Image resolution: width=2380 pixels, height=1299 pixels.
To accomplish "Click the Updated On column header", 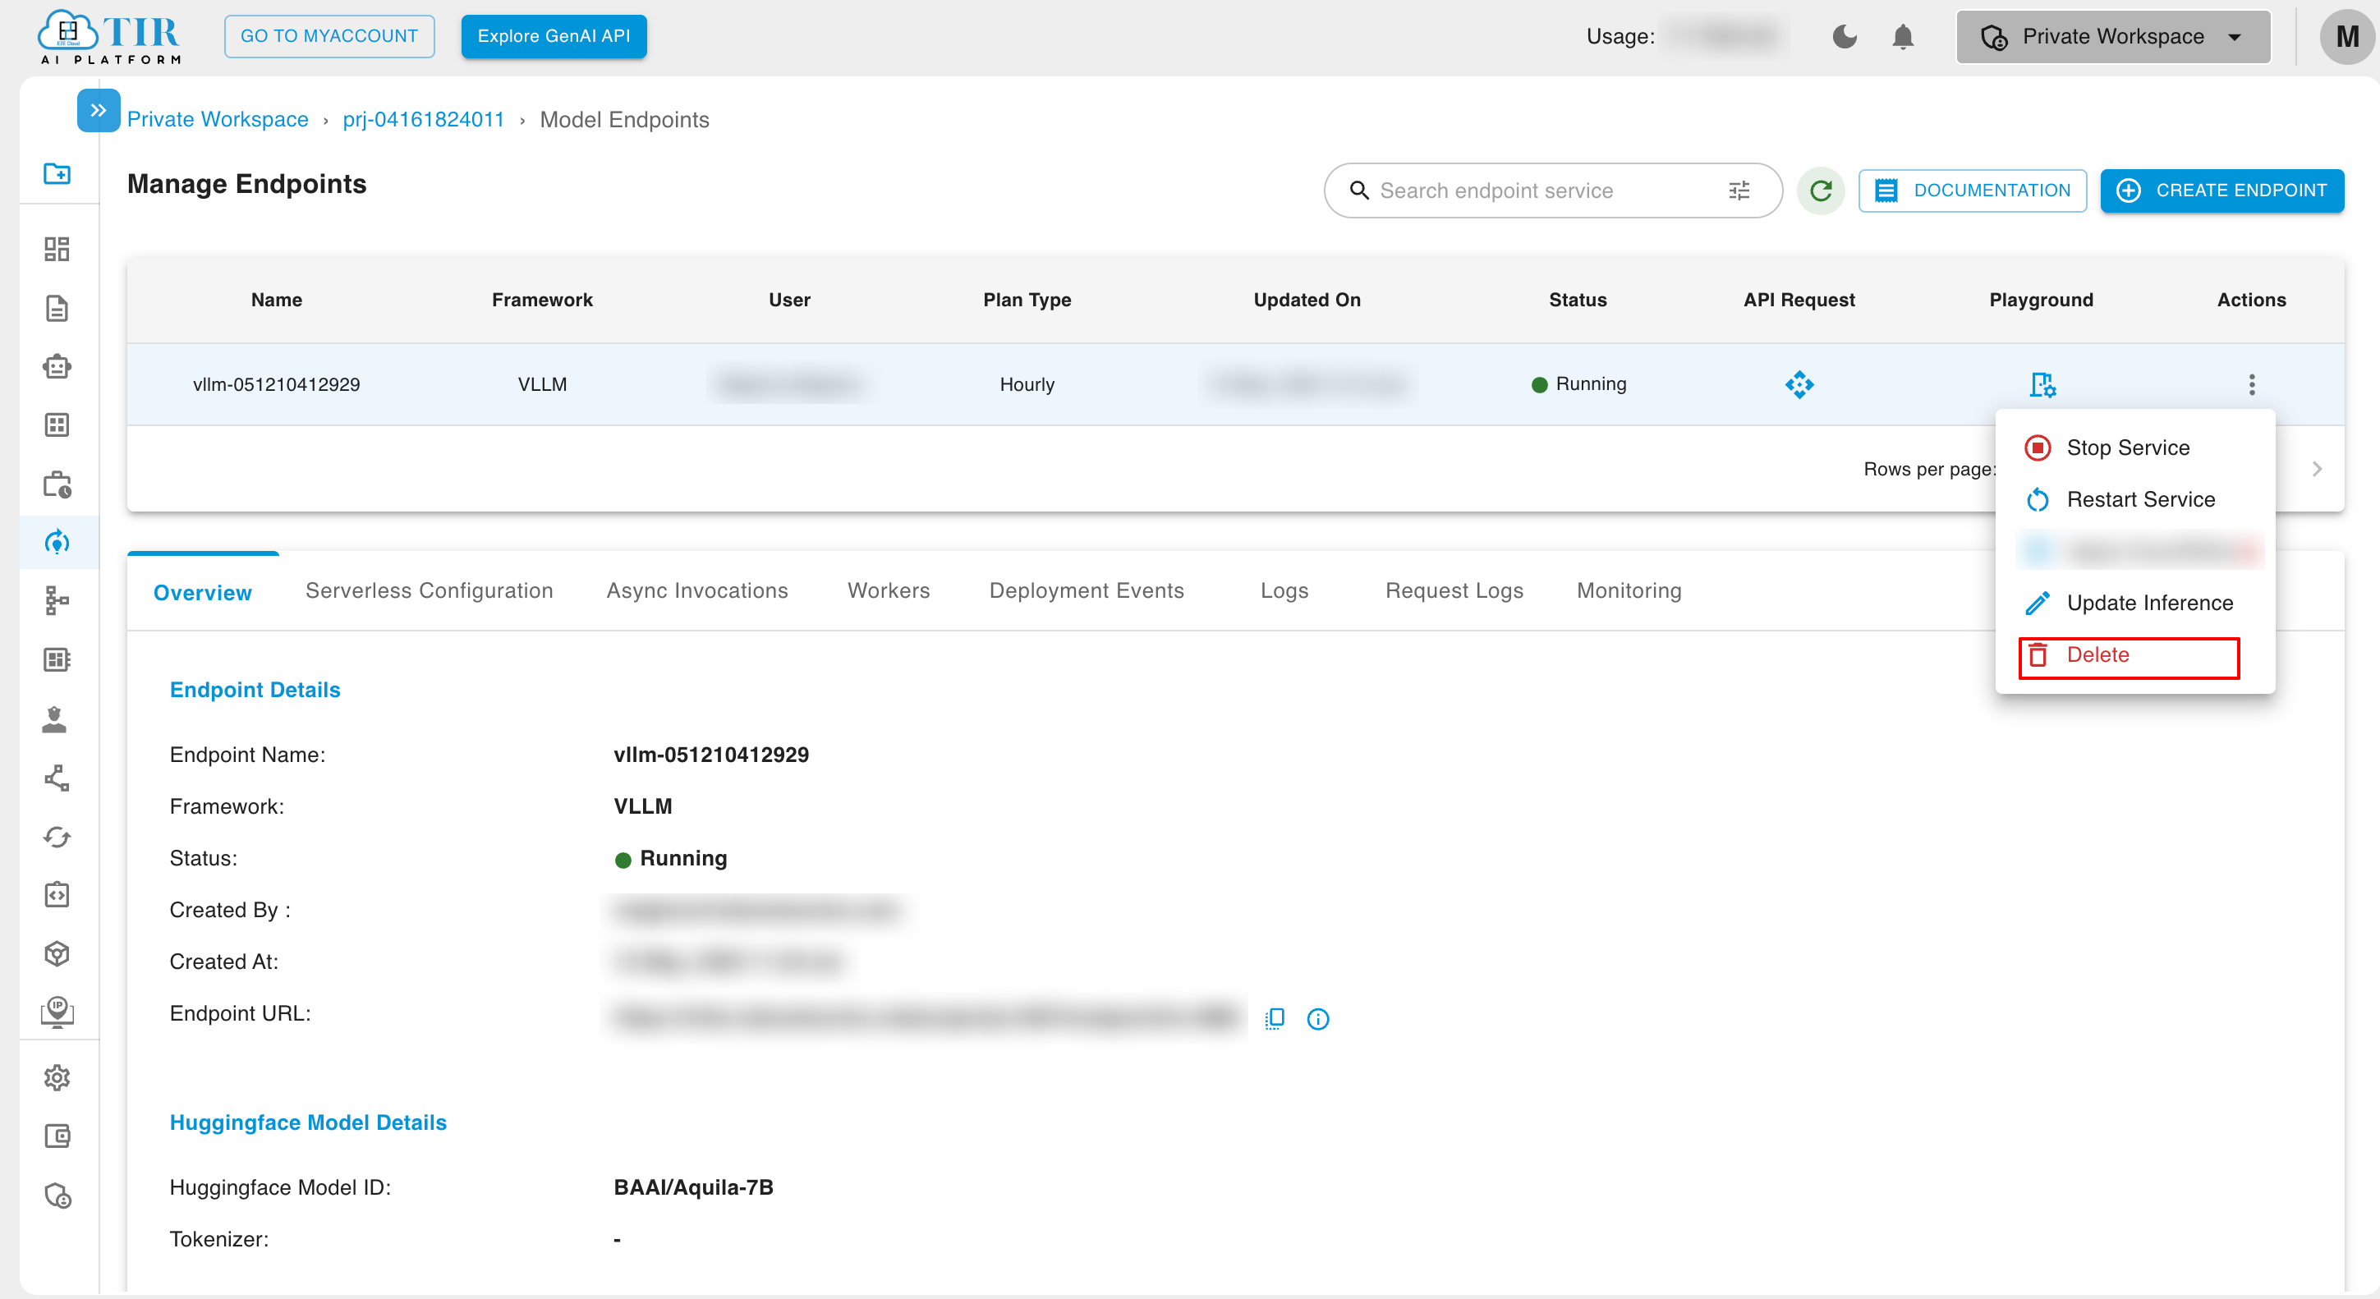I will point(1307,300).
